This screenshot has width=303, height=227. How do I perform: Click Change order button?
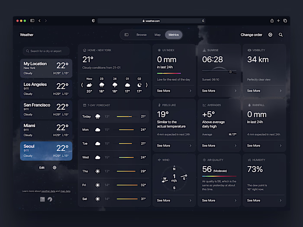click(251, 35)
